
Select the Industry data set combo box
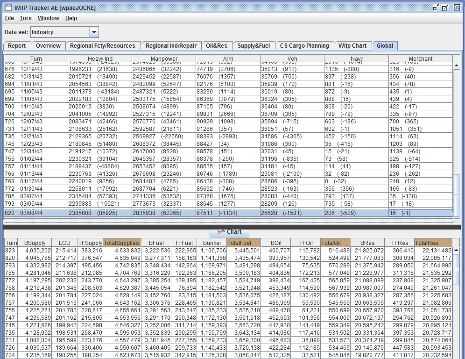[x=64, y=32]
